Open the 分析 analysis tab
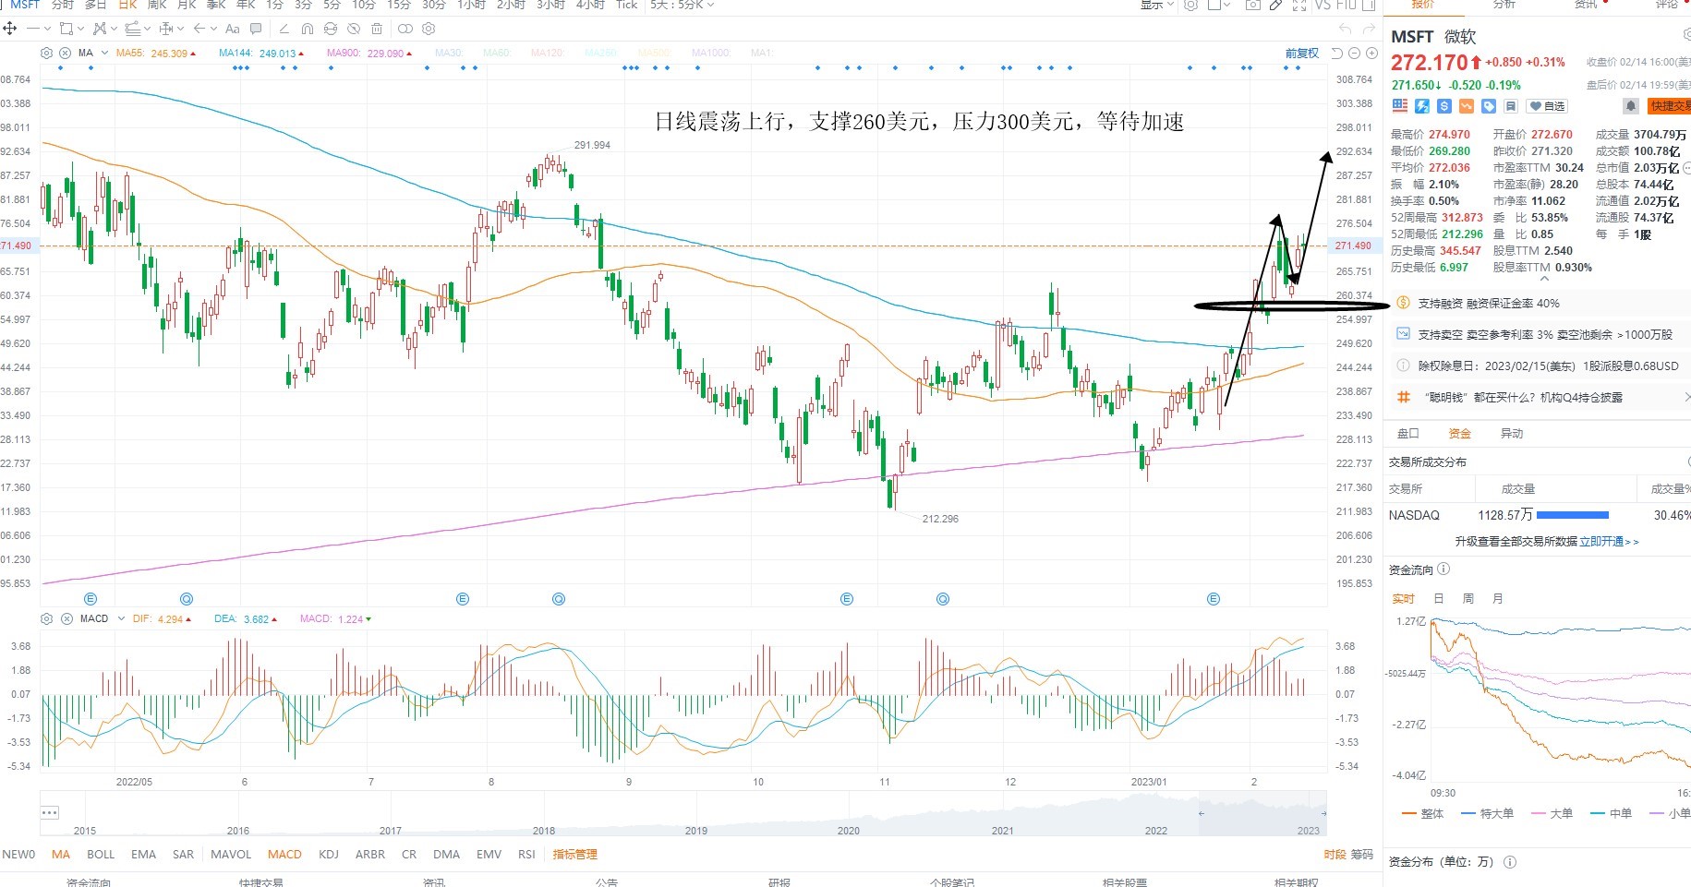The height and width of the screenshot is (887, 1691). 1504,5
